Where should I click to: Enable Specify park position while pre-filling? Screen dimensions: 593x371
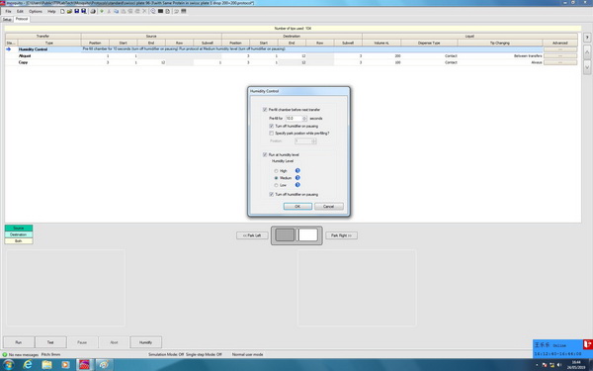point(271,134)
